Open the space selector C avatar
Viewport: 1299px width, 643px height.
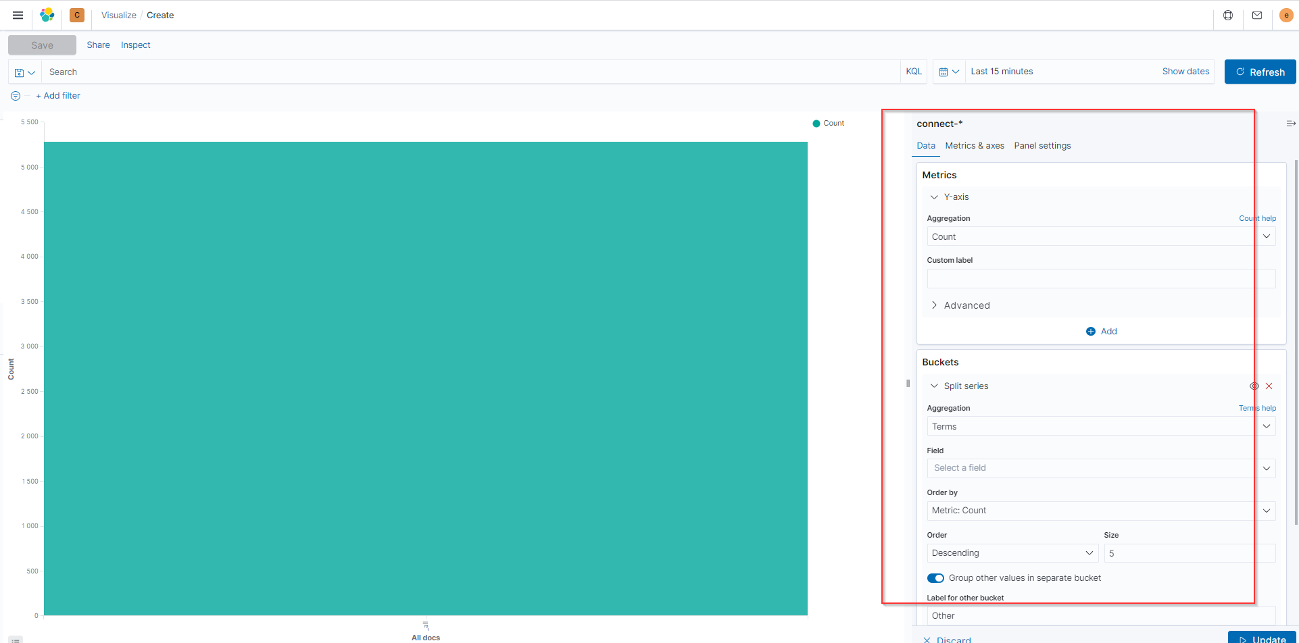pos(77,15)
